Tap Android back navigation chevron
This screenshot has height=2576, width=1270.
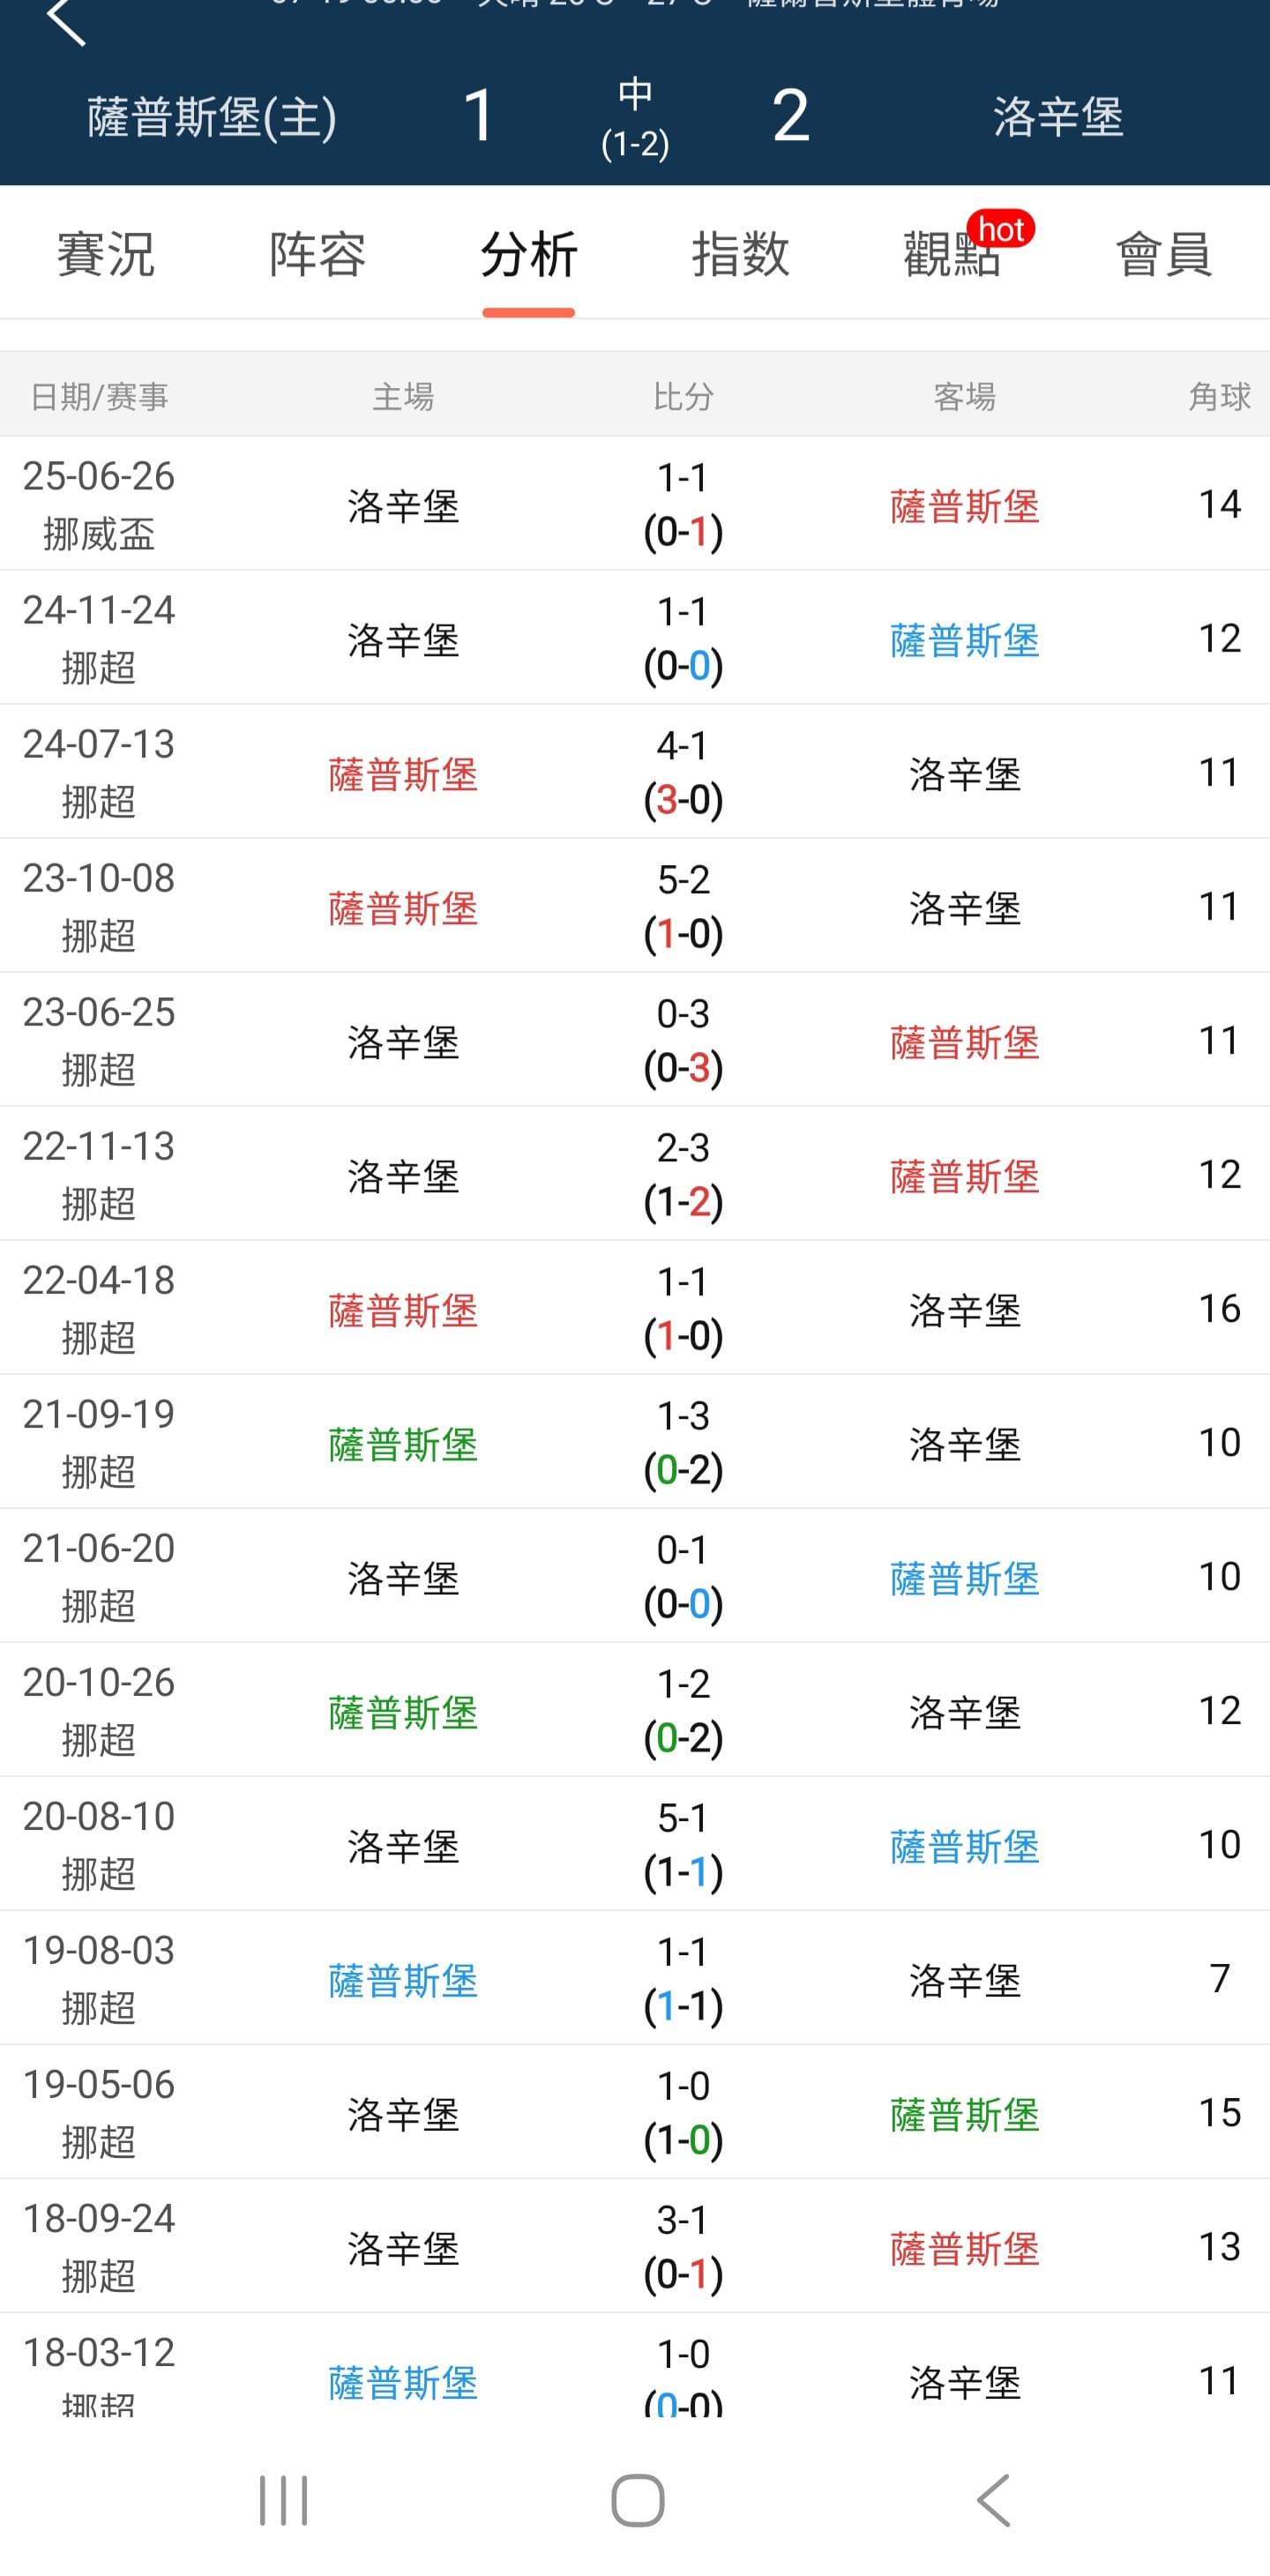993,2500
